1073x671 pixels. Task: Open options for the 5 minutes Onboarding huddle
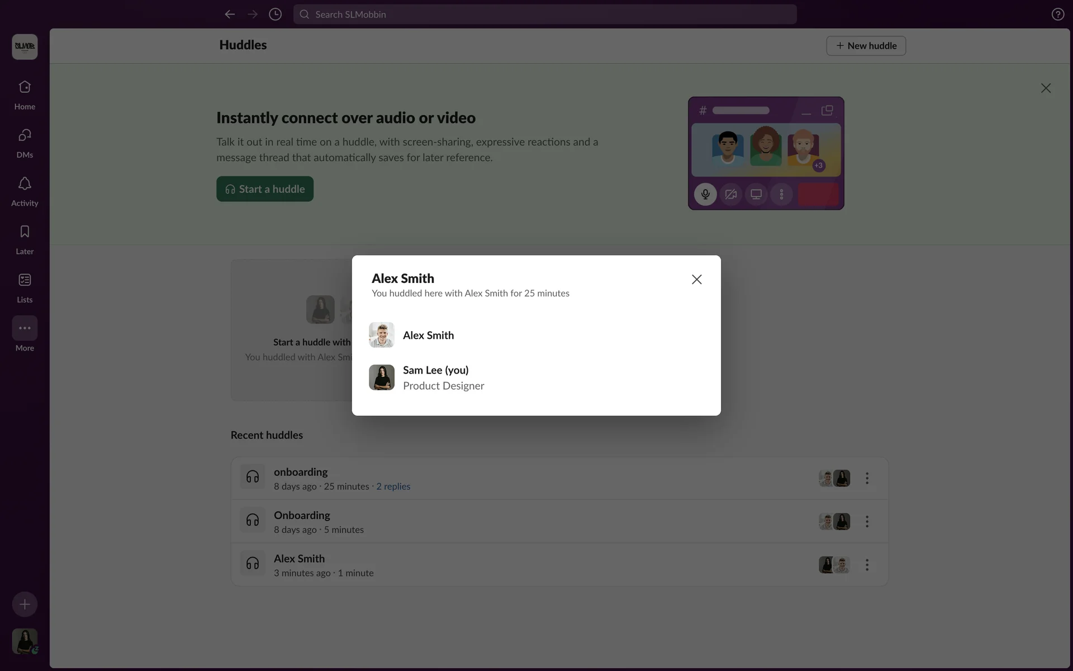(867, 522)
